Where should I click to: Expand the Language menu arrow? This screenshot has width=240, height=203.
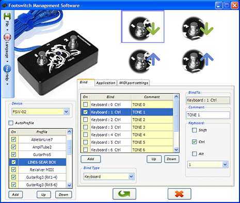pos(7,61)
